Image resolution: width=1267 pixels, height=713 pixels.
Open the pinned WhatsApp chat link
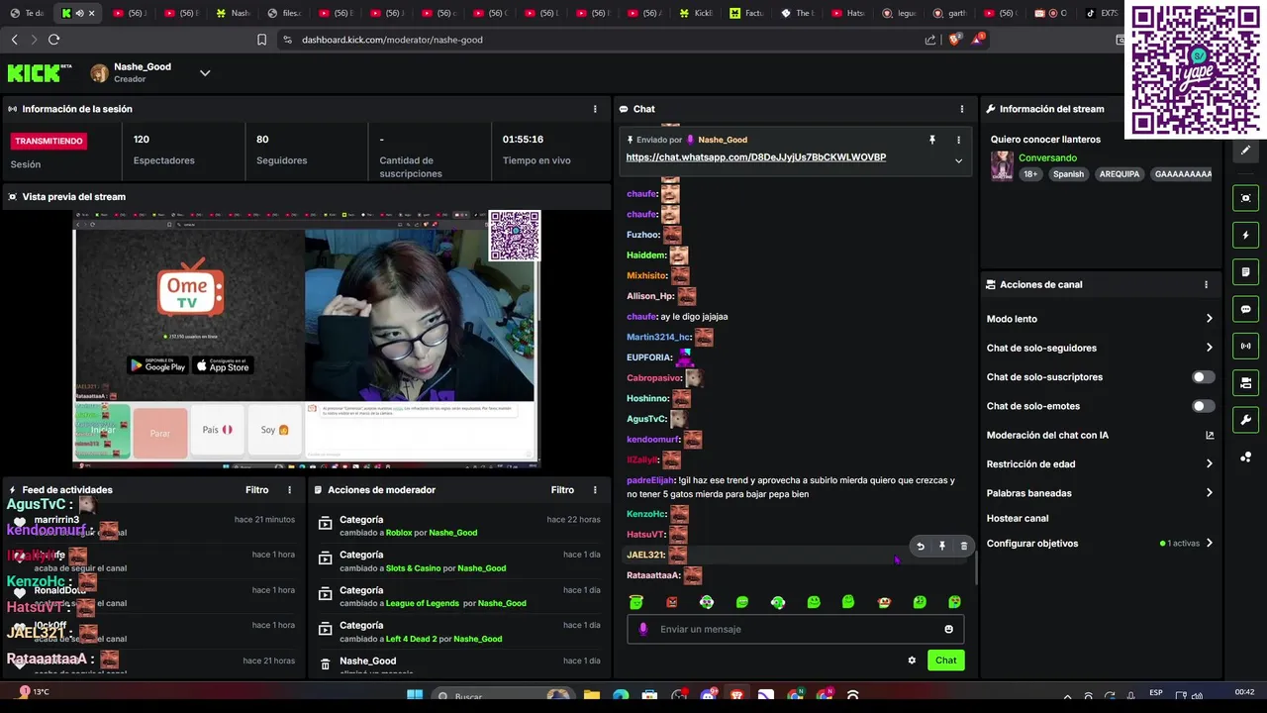click(756, 157)
